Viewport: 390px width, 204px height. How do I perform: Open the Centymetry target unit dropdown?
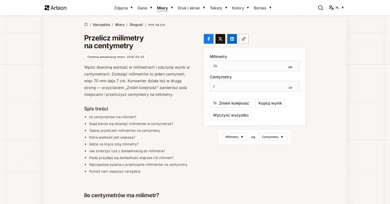click(273, 137)
